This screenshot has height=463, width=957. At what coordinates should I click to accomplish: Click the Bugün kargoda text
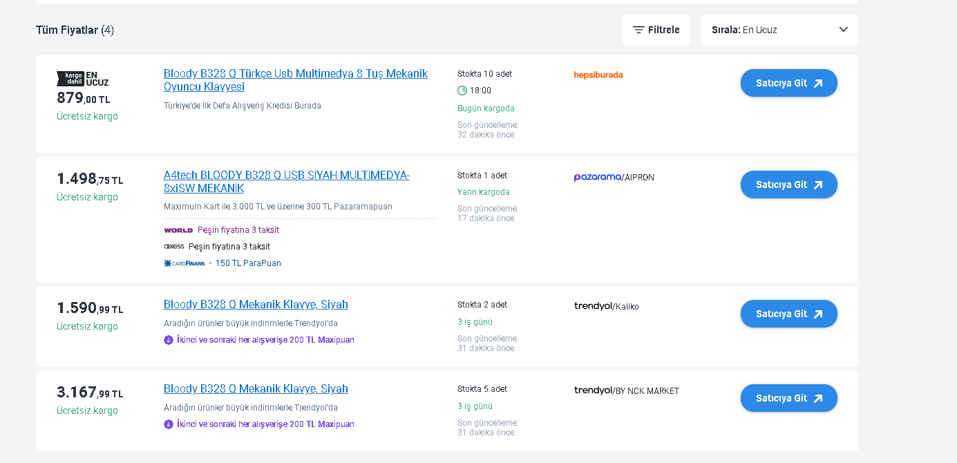[486, 108]
